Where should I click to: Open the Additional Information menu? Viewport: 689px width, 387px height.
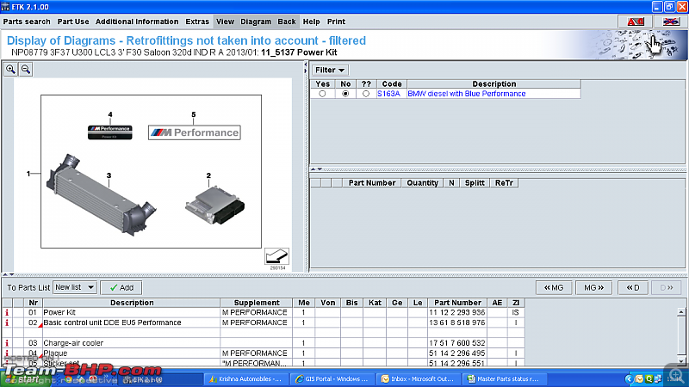point(137,21)
